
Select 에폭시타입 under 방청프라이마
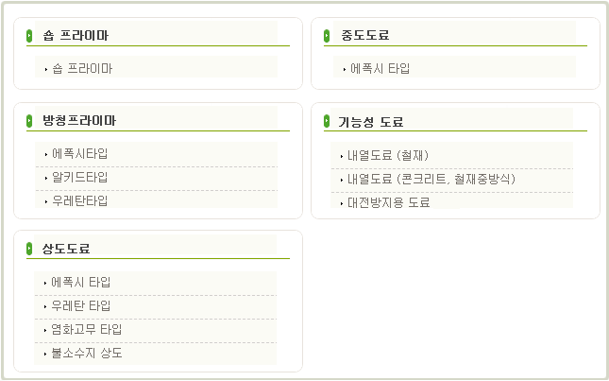pos(80,154)
